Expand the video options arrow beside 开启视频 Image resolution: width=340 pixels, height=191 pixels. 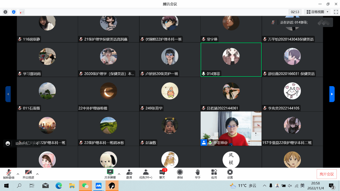click(x=37, y=174)
